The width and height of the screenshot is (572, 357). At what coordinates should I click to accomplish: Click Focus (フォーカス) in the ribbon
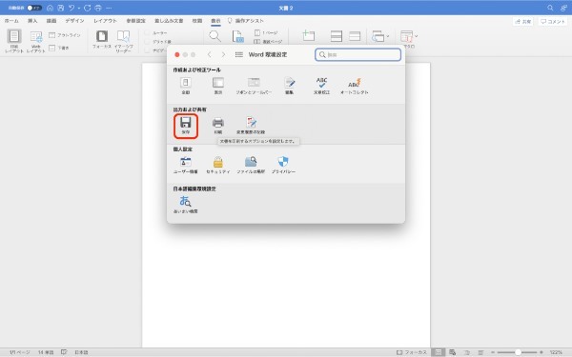coord(102,39)
